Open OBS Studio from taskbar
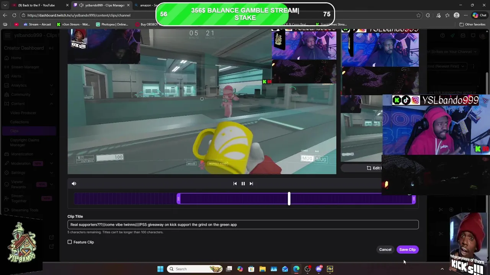This screenshot has width=490, height=275. click(x=307, y=269)
